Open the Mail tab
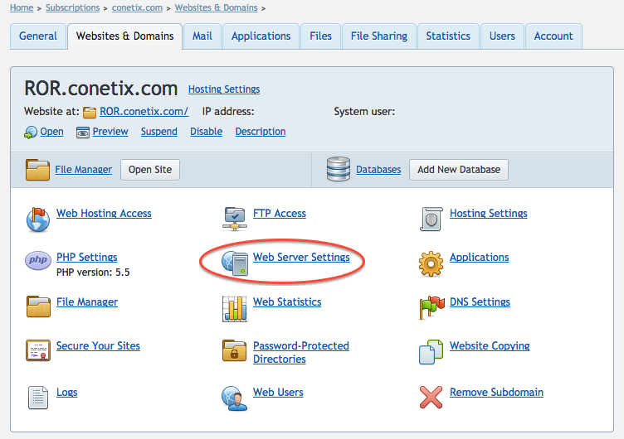This screenshot has height=439, width=624. click(x=202, y=36)
